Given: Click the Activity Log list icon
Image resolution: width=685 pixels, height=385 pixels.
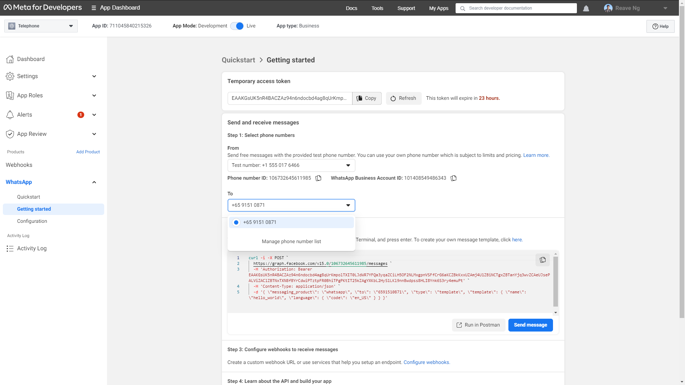Looking at the screenshot, I should tap(10, 248).
